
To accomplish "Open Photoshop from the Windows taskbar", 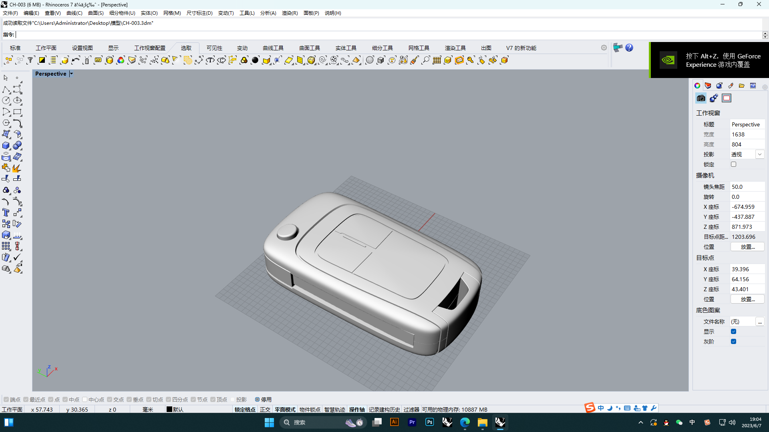I will coord(430,422).
